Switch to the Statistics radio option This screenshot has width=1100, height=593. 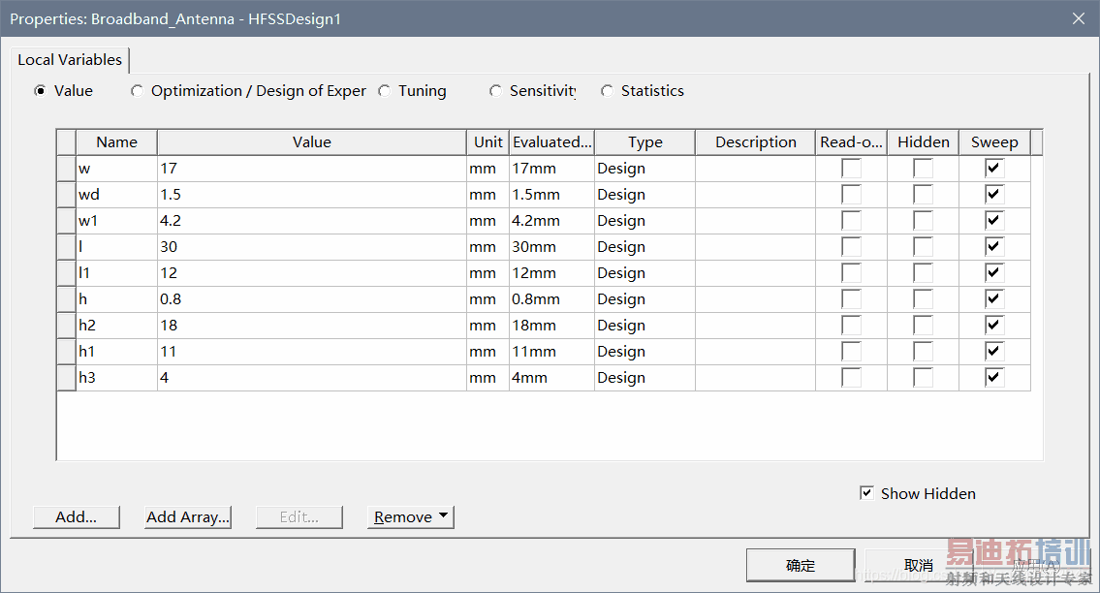point(608,91)
